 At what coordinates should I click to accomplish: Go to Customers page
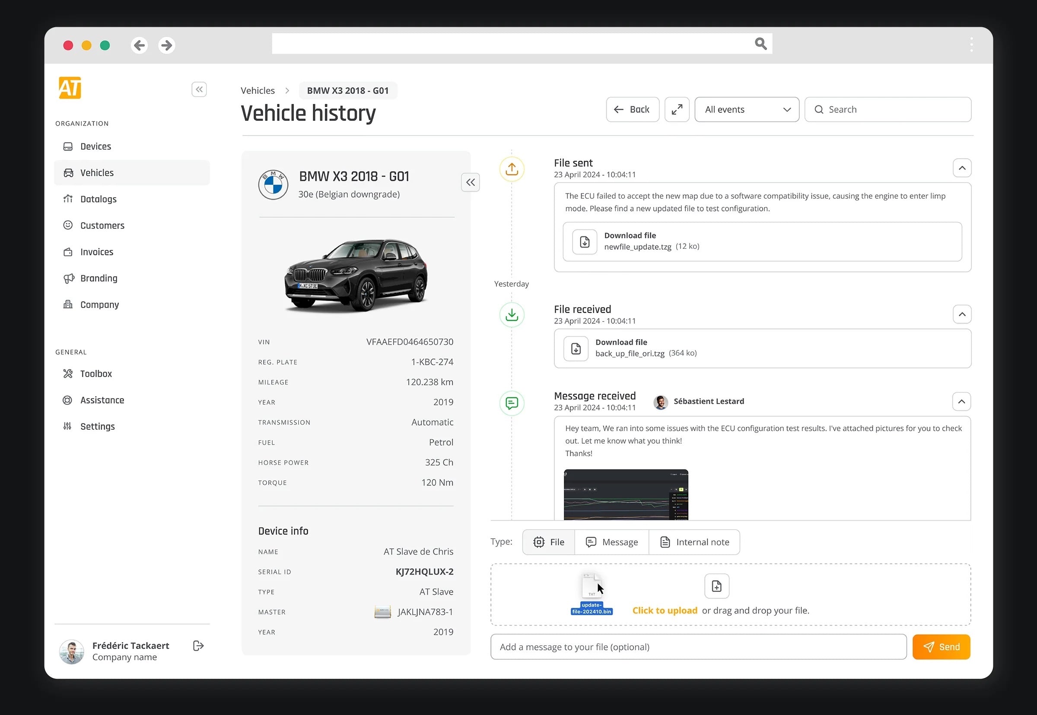(132, 226)
